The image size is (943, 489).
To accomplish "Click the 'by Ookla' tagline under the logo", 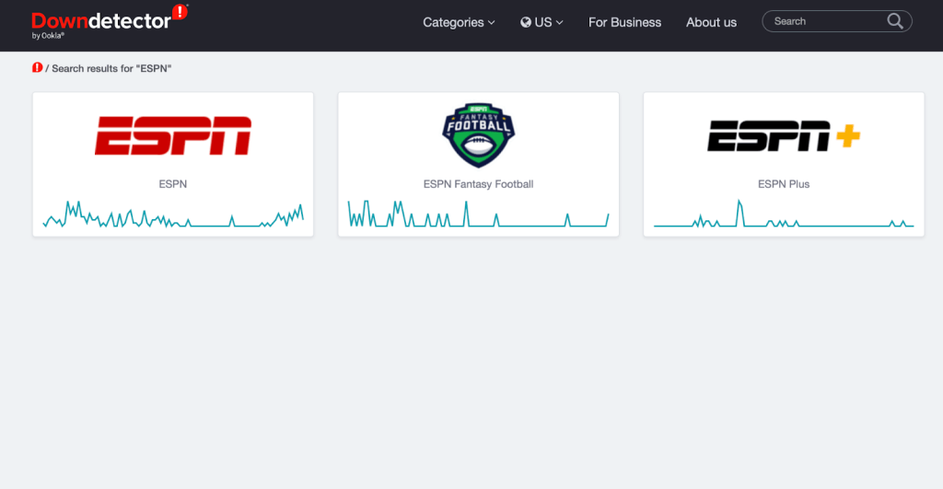I will (x=48, y=36).
